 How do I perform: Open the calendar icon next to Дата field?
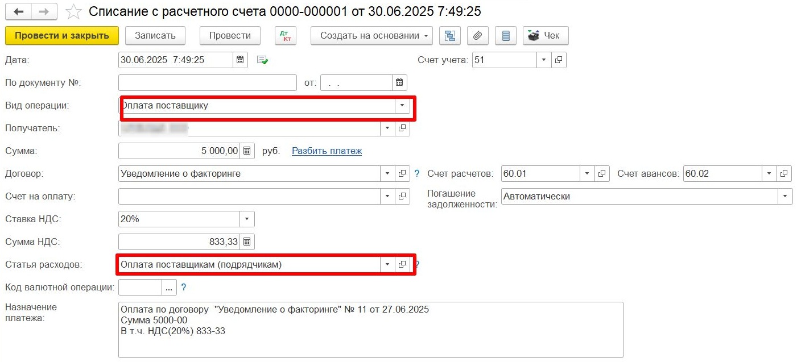click(239, 60)
